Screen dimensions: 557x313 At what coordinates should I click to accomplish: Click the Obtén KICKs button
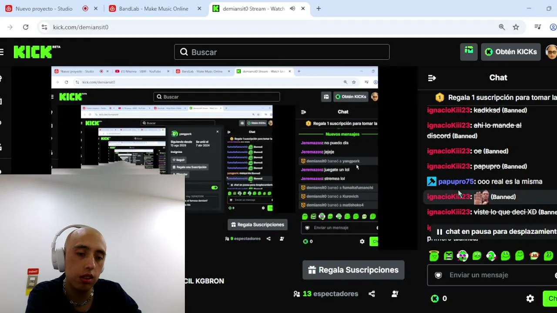pos(511,52)
